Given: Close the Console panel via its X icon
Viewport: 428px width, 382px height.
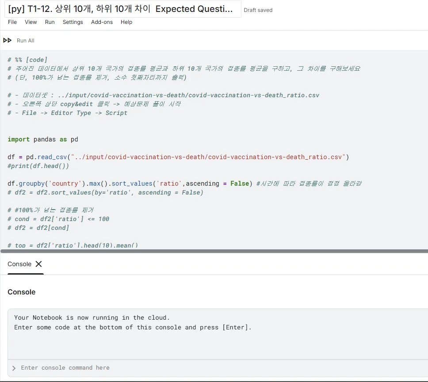Looking at the screenshot, I should coord(39,264).
